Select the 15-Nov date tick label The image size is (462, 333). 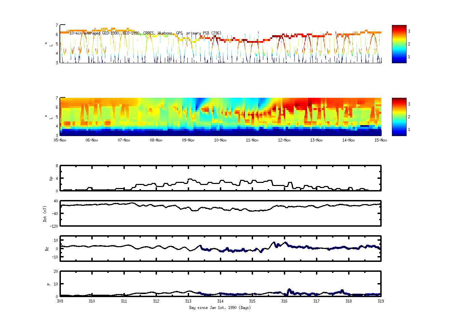381,140
